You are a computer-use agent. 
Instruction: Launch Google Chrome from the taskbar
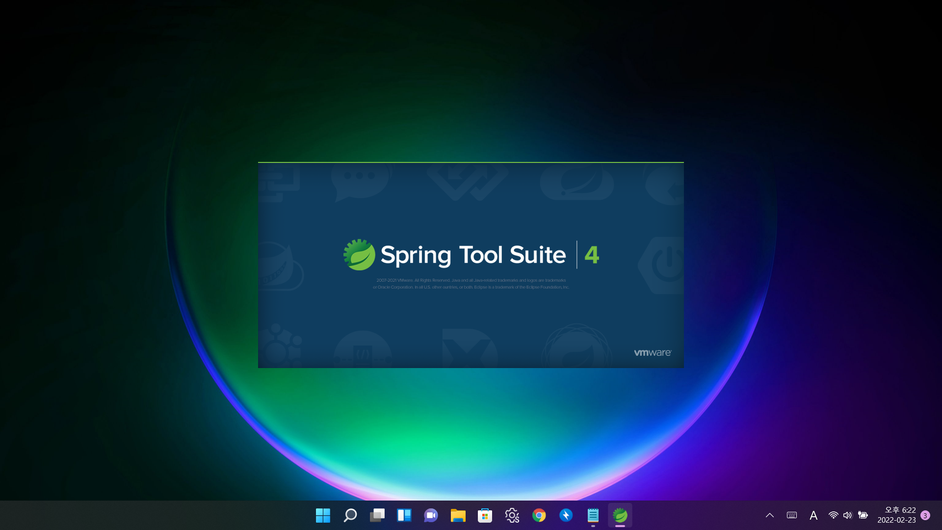click(x=539, y=515)
